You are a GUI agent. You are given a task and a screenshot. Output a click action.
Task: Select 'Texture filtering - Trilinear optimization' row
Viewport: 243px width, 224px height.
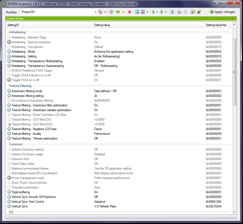coord(119,138)
